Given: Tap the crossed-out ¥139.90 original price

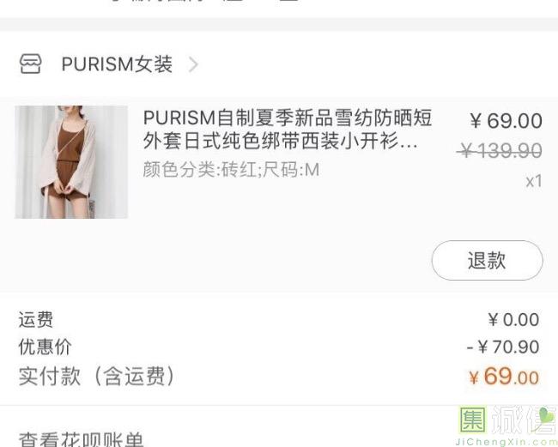Looking at the screenshot, I should (500, 150).
